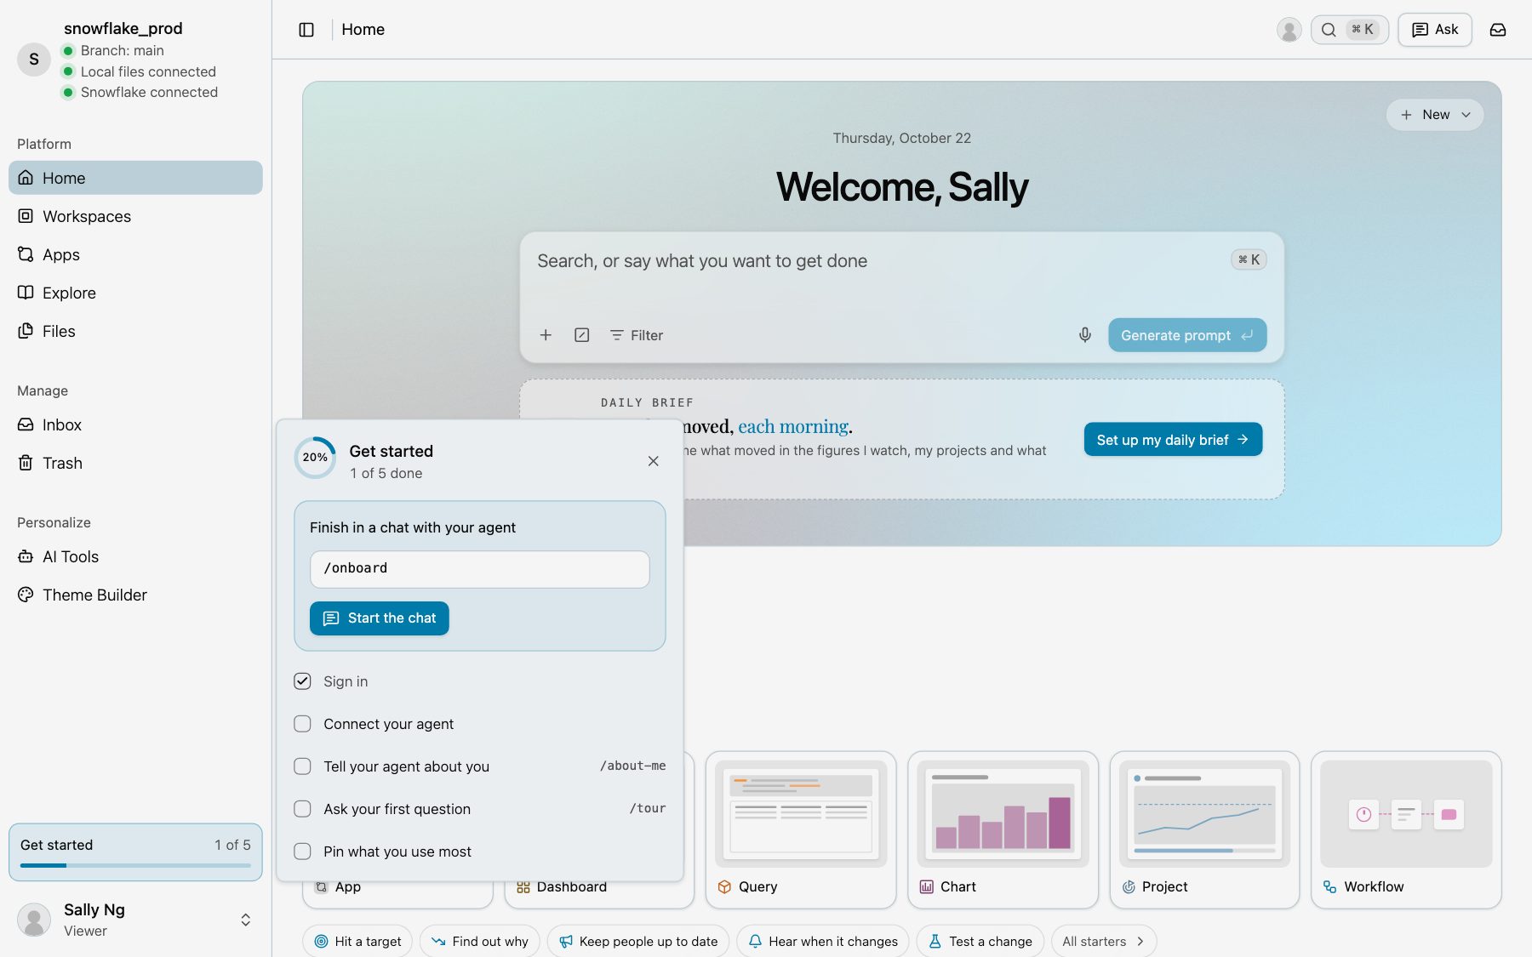1532x957 pixels.
Task: Open Filter options in search box
Action: [637, 335]
